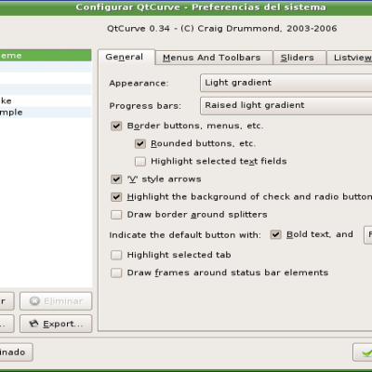This screenshot has width=372, height=372.
Task: Click the partially visible button above Export's neighbor ending 'r'
Action: pos(7,301)
